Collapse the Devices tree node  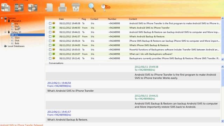(x=2, y=18)
